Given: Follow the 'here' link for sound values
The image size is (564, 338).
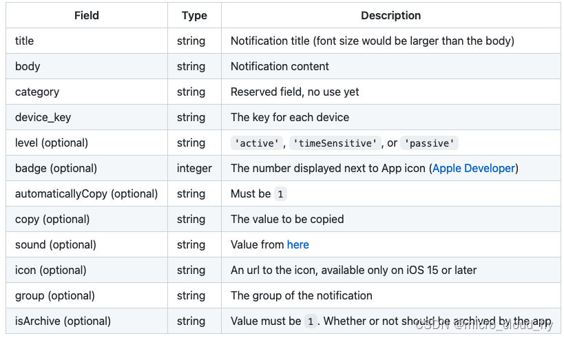Looking at the screenshot, I should tap(297, 244).
